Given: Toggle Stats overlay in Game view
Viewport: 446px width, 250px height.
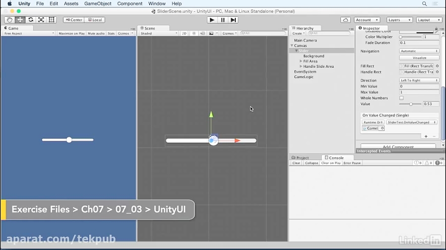Looking at the screenshot, I should click(x=111, y=33).
